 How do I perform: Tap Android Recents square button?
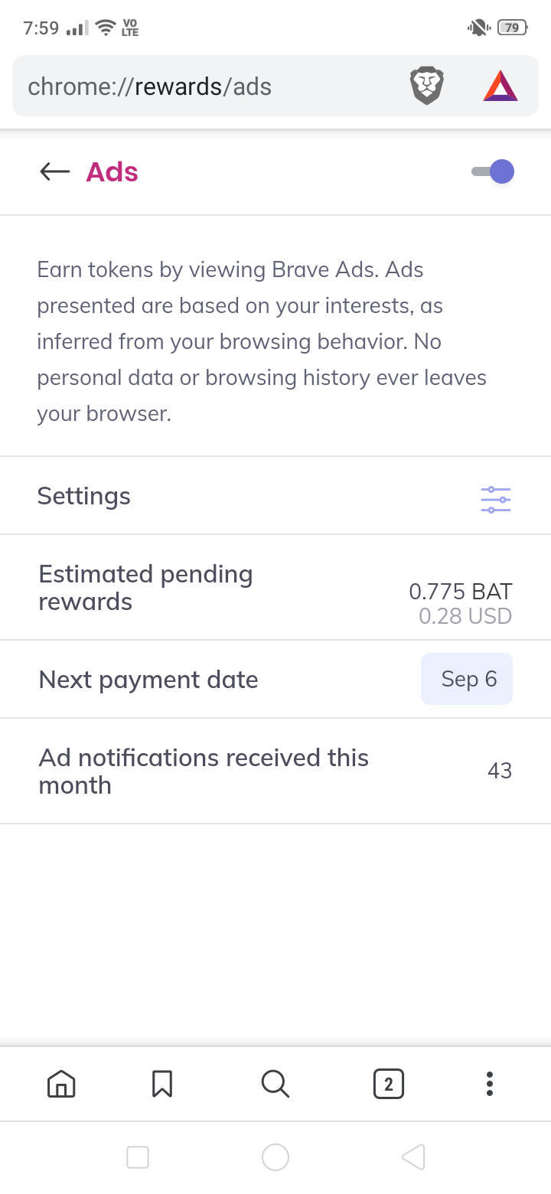tap(138, 1157)
